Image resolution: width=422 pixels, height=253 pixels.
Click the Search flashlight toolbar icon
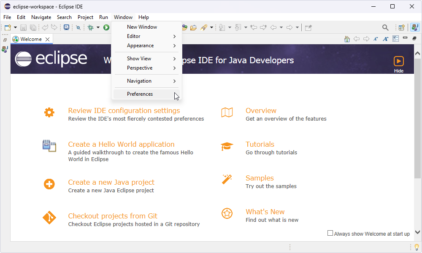tap(204, 27)
